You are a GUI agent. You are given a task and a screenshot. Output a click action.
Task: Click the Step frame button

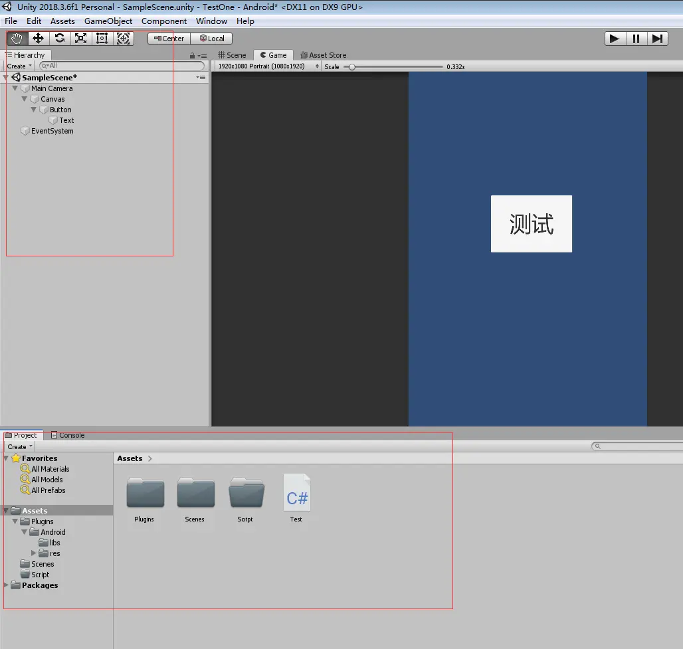coord(657,39)
